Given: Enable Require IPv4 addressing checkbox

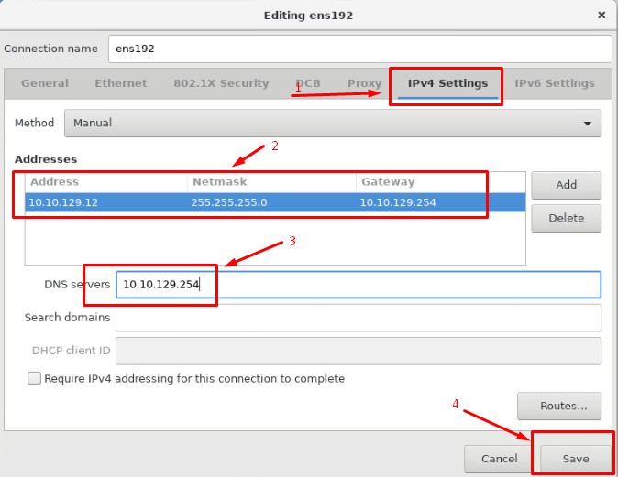Looking at the screenshot, I should (x=35, y=378).
